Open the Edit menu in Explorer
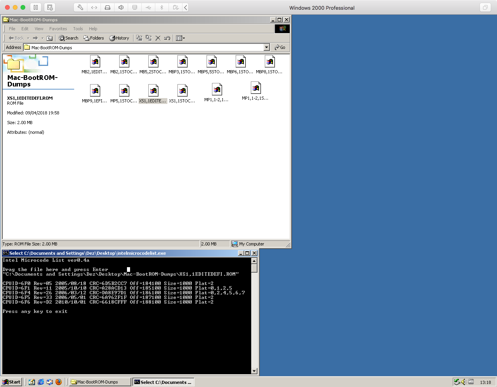Image resolution: width=497 pixels, height=387 pixels. point(25,29)
